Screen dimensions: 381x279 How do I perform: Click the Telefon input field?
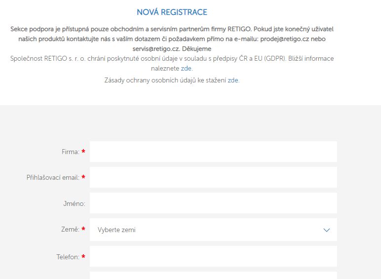[x=213, y=256]
